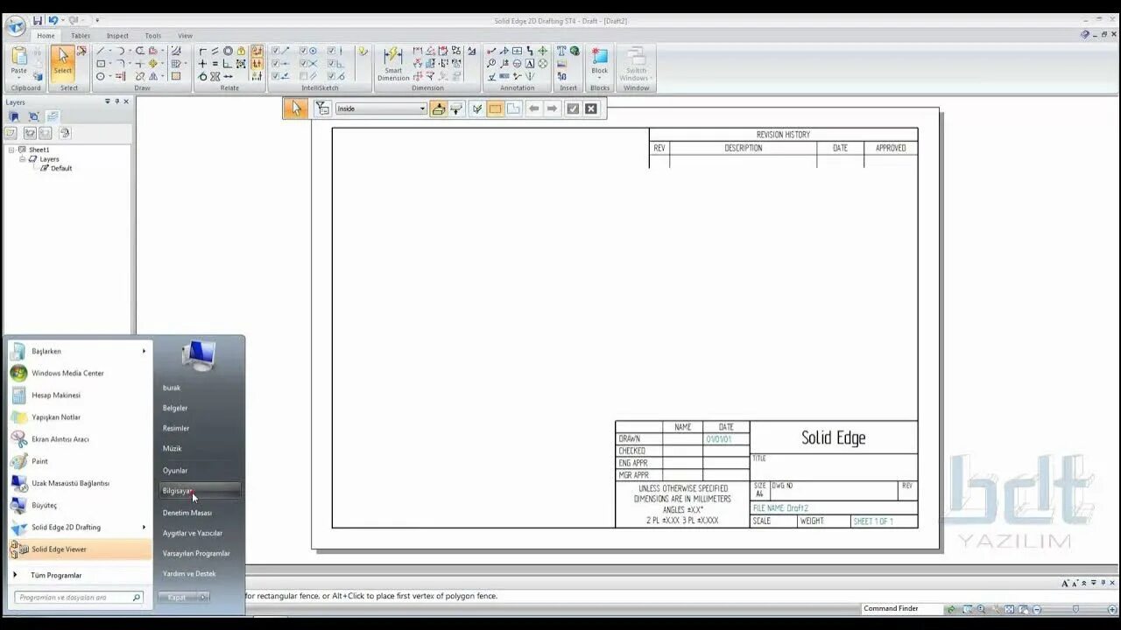The height and width of the screenshot is (630, 1121).
Task: Select the Smart Dimension tool
Action: 393,63
